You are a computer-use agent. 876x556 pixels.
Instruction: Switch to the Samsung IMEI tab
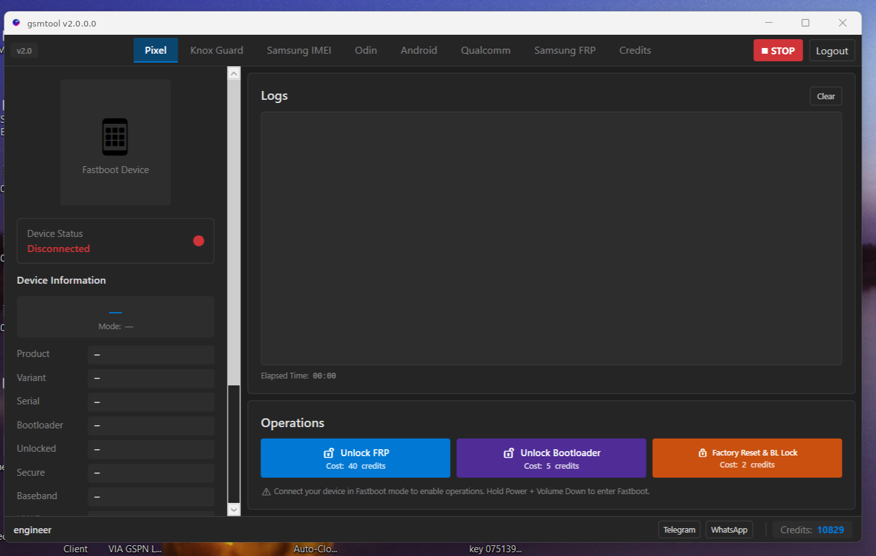click(299, 51)
